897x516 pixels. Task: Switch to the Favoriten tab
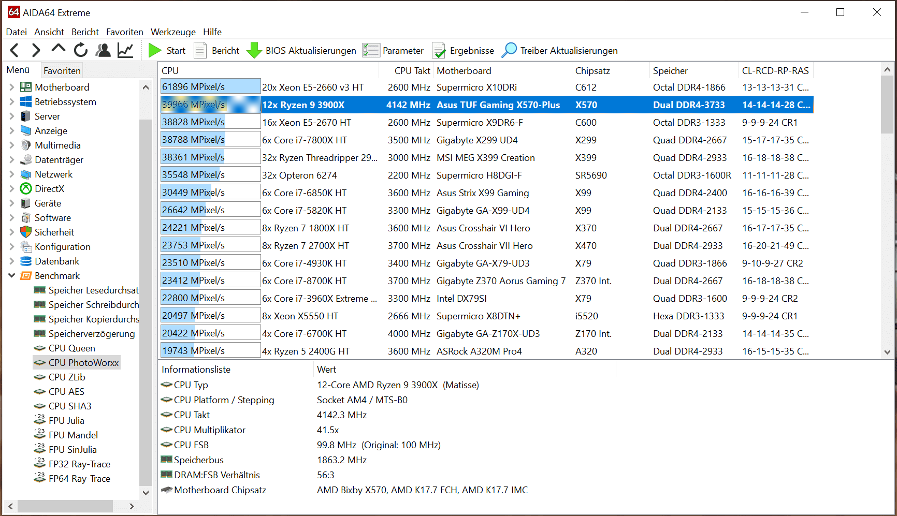click(x=62, y=70)
